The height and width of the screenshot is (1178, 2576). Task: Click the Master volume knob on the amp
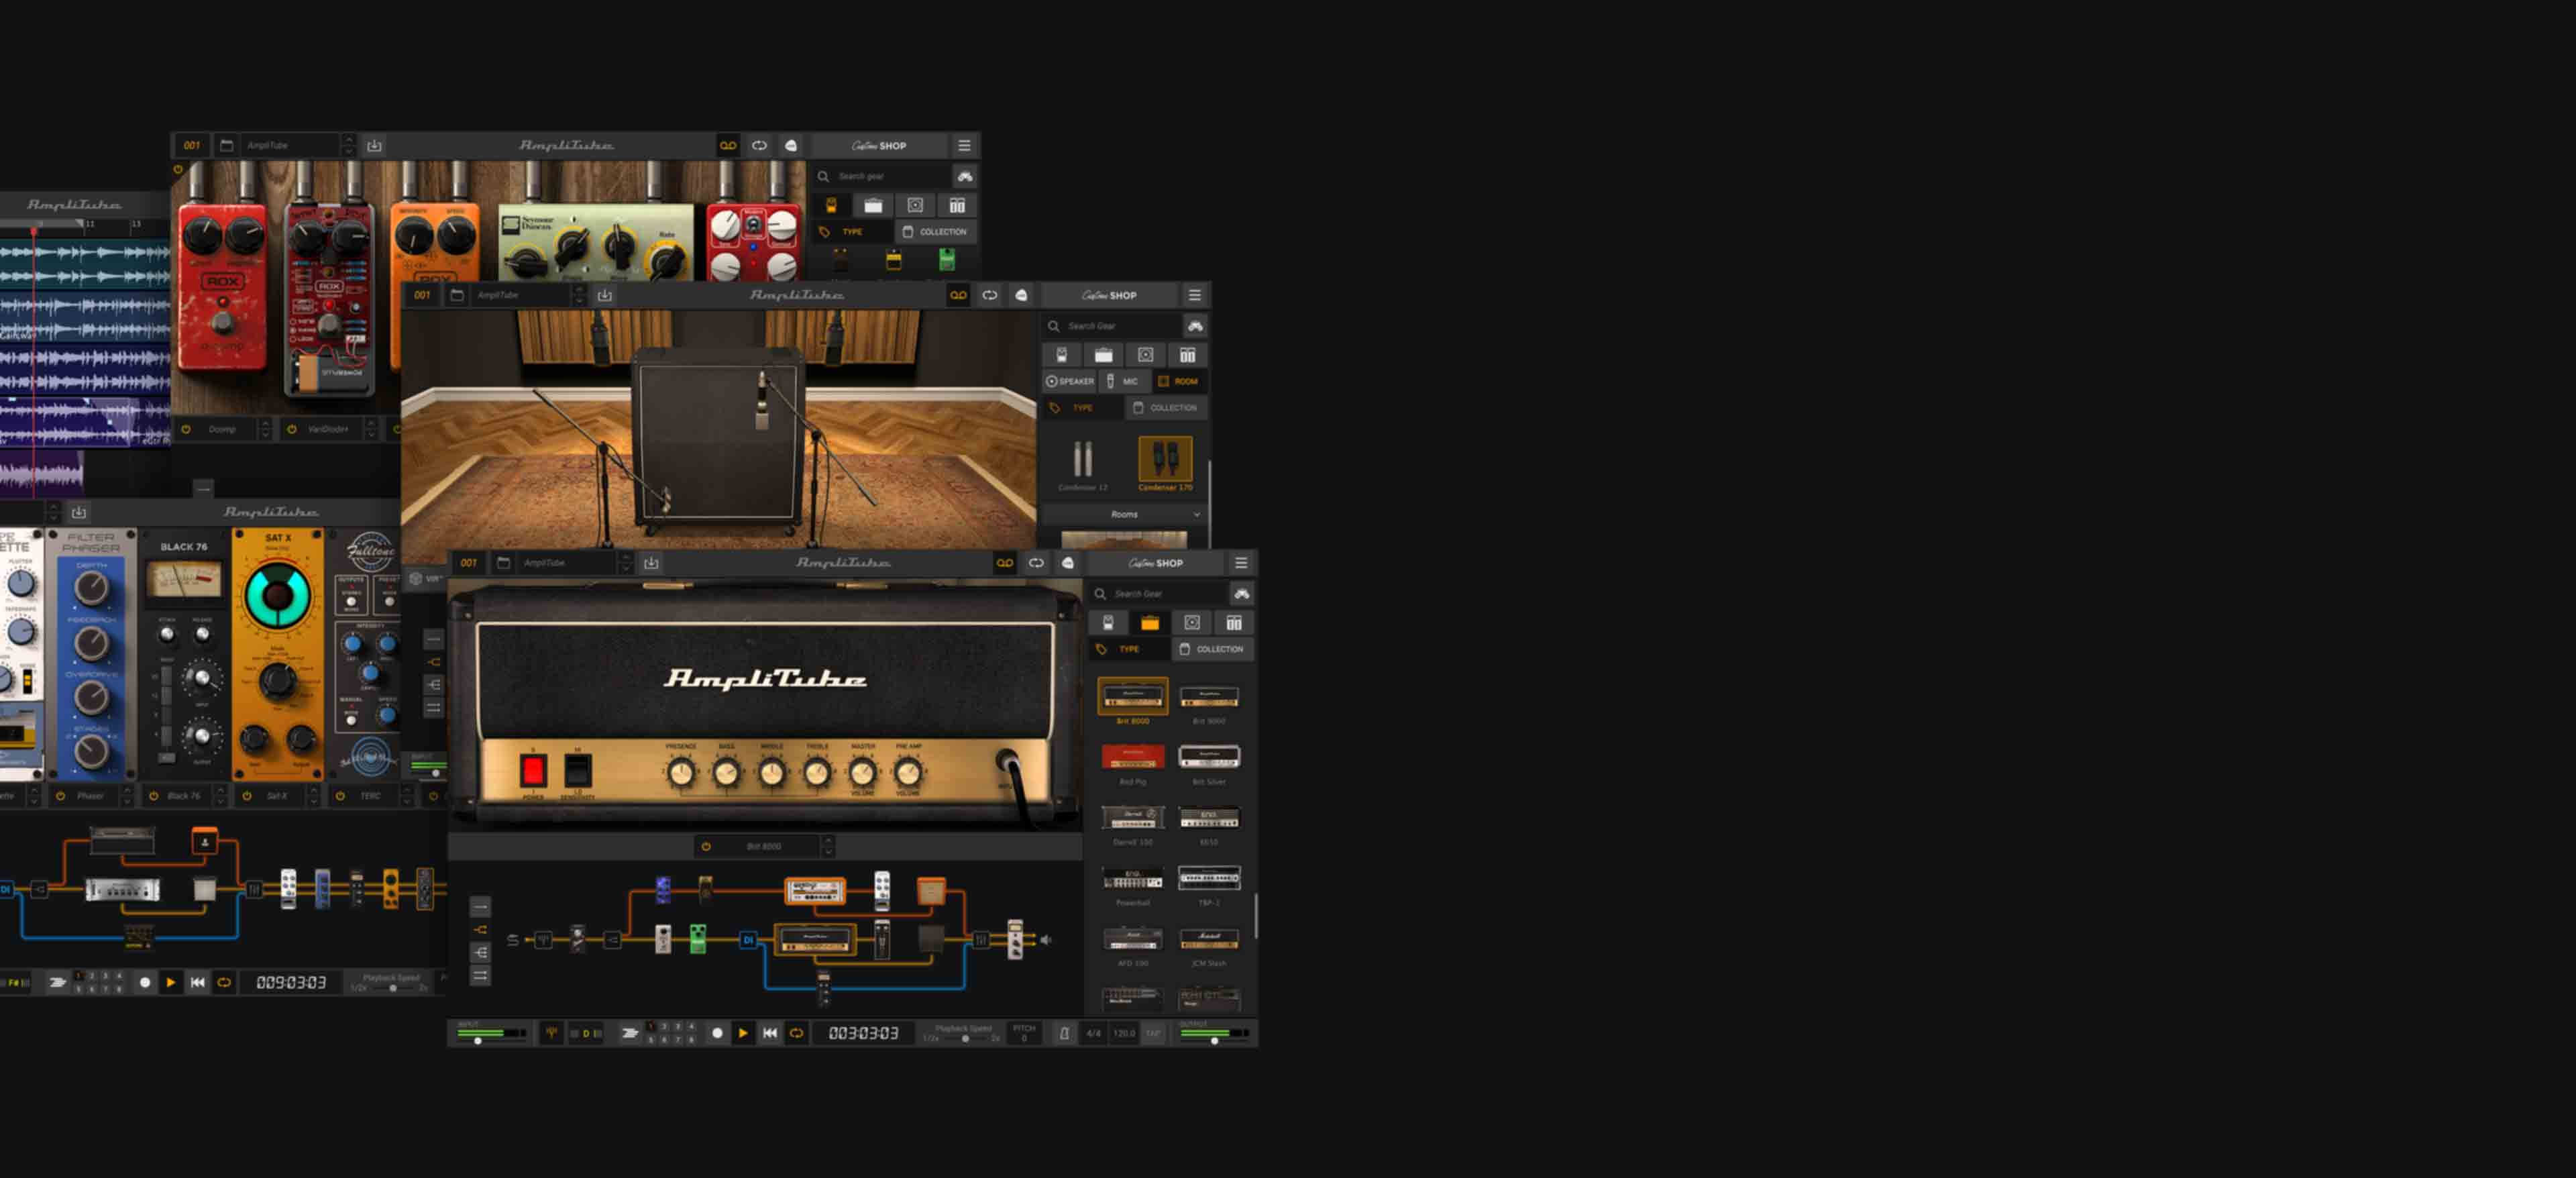[862, 773]
